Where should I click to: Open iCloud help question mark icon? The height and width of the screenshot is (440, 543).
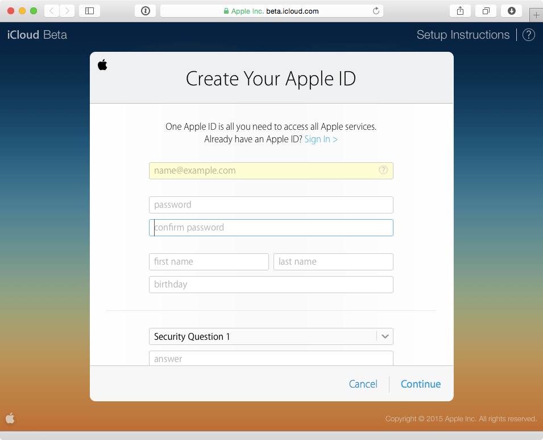tap(528, 35)
